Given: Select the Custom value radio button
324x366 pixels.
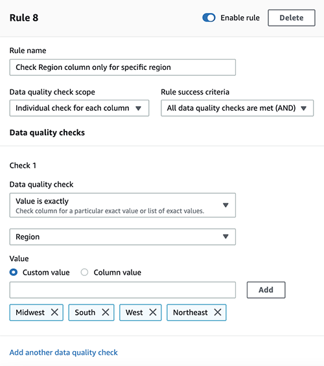Looking at the screenshot, I should pyautogui.click(x=14, y=272).
